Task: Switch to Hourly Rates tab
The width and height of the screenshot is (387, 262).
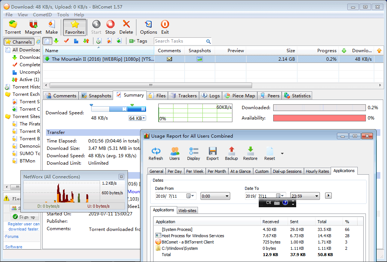Action: point(317,171)
